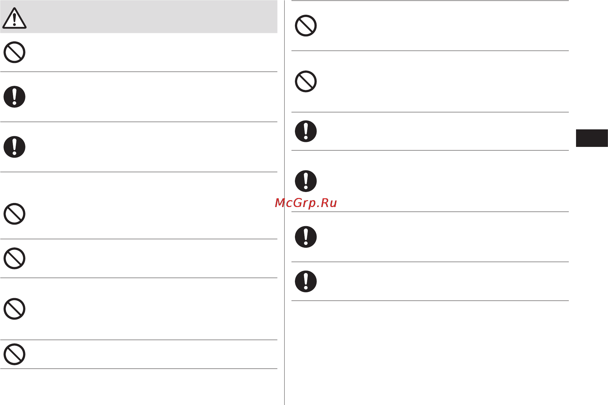Click the last exclamation icon in right column

[306, 281]
